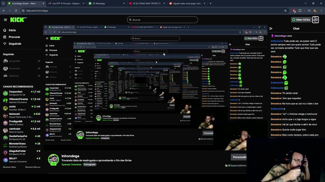Click the Buscar field in nested stream window
The height and width of the screenshot is (182, 325).
pyautogui.click(x=155, y=38)
